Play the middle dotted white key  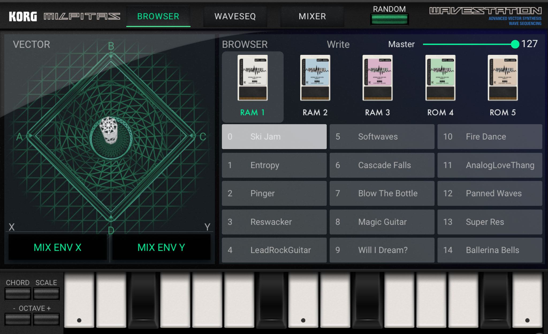pos(303,300)
